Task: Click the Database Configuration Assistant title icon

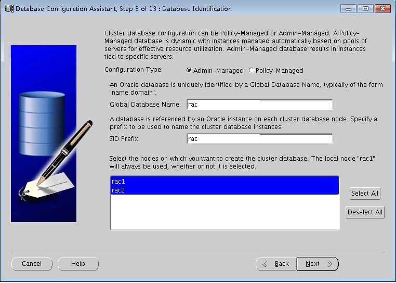Action: 9,9
